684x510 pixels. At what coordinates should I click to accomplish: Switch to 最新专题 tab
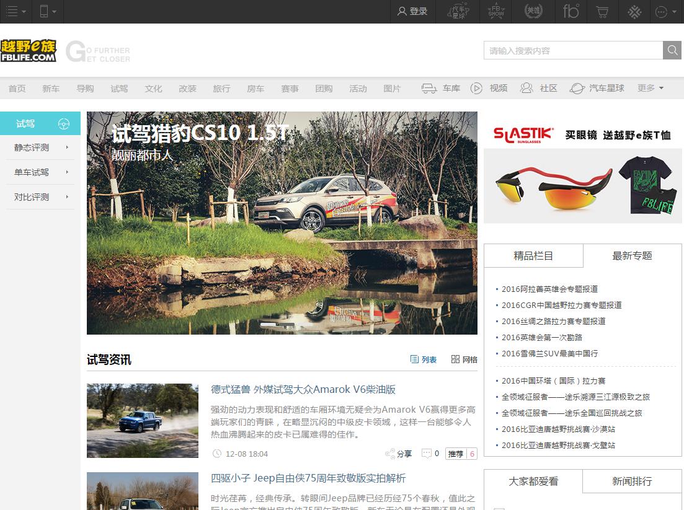[632, 256]
